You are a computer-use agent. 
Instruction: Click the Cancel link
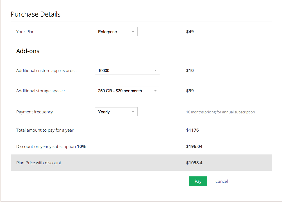pos(221,181)
